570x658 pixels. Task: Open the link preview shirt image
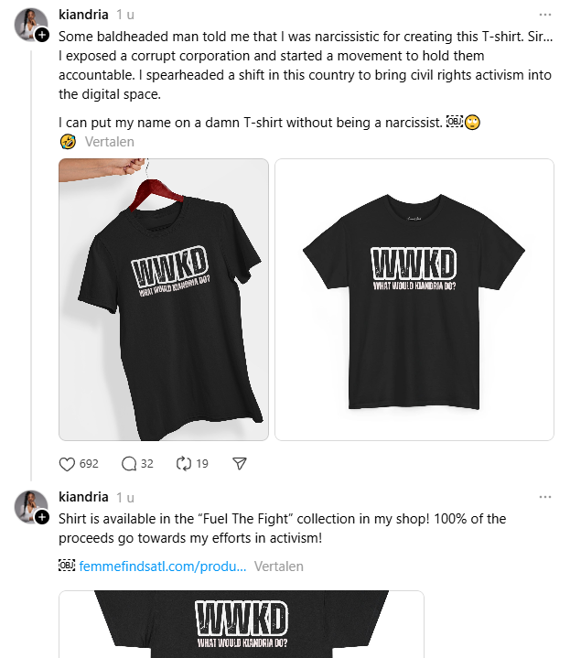242,624
